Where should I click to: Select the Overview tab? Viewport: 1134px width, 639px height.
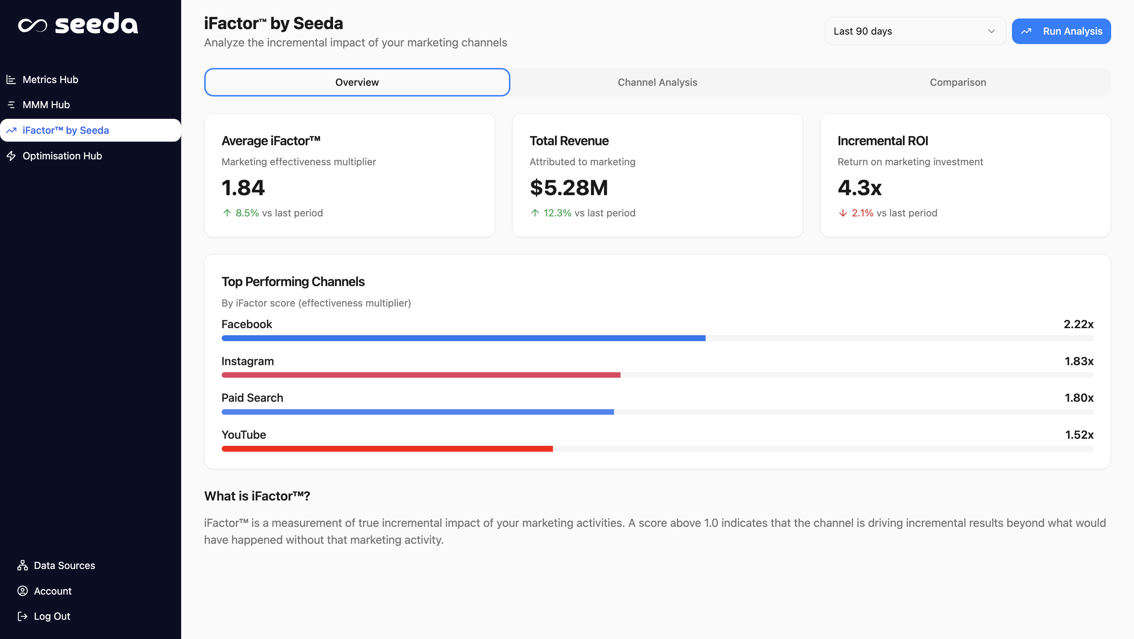coord(357,82)
